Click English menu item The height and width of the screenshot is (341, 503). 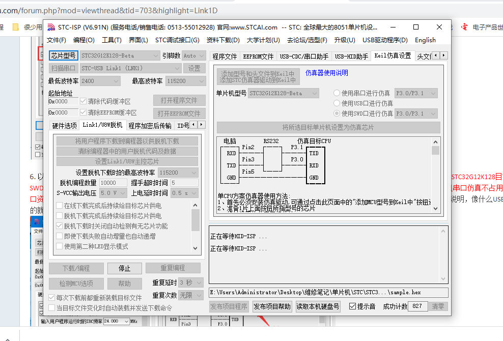(426, 40)
